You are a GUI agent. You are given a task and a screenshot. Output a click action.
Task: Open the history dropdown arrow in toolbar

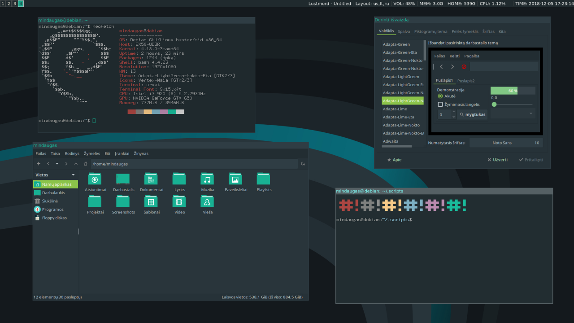click(x=57, y=164)
